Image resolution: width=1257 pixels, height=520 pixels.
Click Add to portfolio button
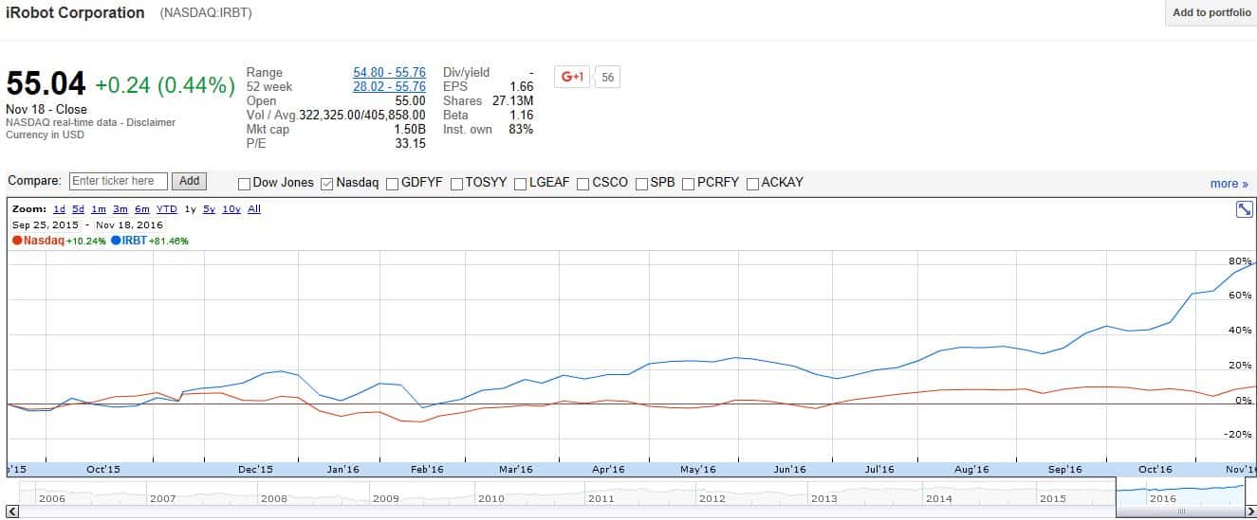(1211, 12)
